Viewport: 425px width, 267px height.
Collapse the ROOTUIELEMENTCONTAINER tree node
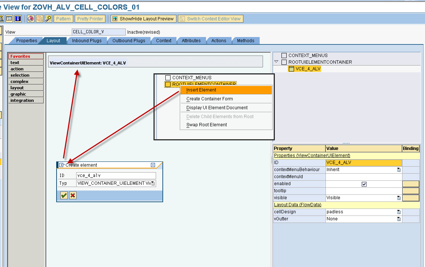[x=277, y=62]
